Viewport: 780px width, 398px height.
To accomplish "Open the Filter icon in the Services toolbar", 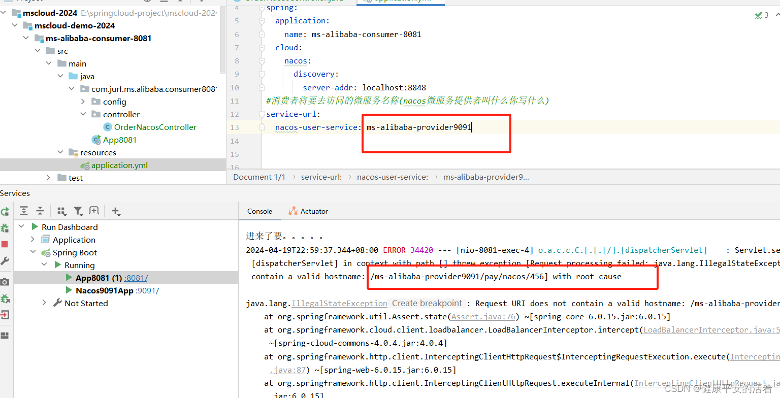I will click(x=78, y=210).
